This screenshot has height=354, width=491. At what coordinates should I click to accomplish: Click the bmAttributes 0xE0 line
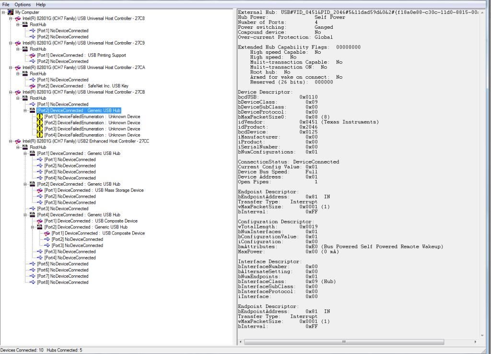[x=340, y=247]
